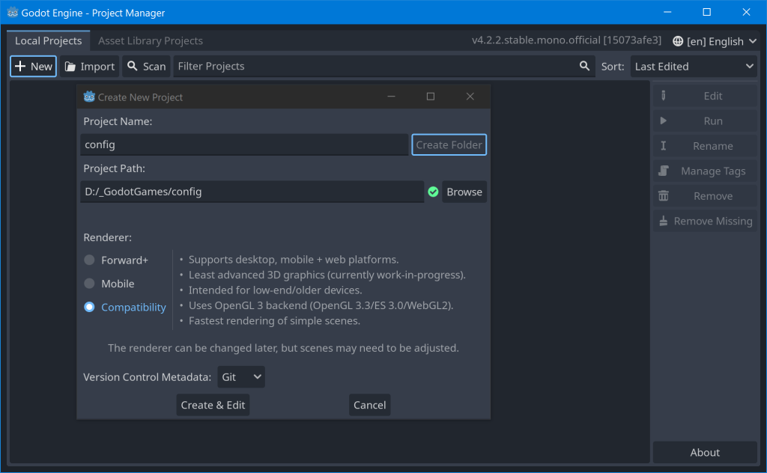Select the Mobile renderer option
Image resolution: width=767 pixels, height=473 pixels.
tap(89, 284)
